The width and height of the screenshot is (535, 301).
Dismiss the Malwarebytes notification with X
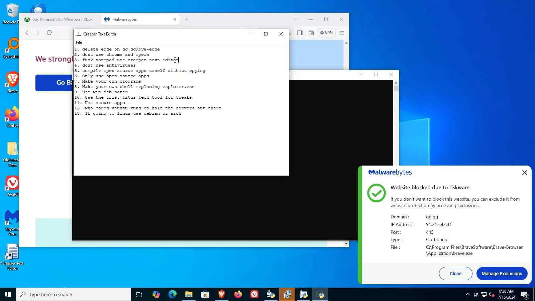click(x=524, y=173)
